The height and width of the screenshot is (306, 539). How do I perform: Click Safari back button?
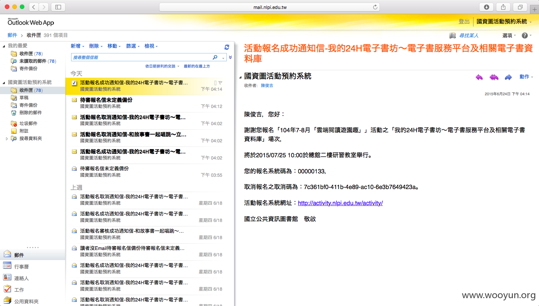click(34, 7)
